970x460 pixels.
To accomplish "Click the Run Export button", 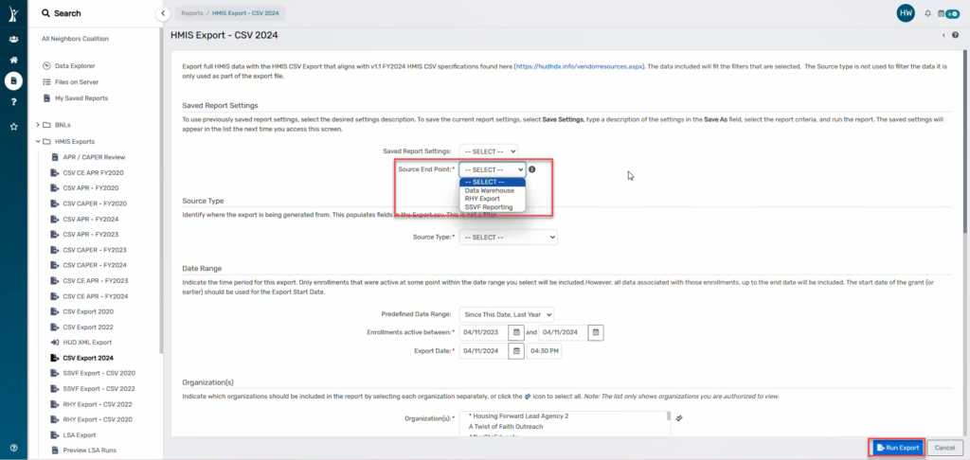I will click(x=898, y=447).
